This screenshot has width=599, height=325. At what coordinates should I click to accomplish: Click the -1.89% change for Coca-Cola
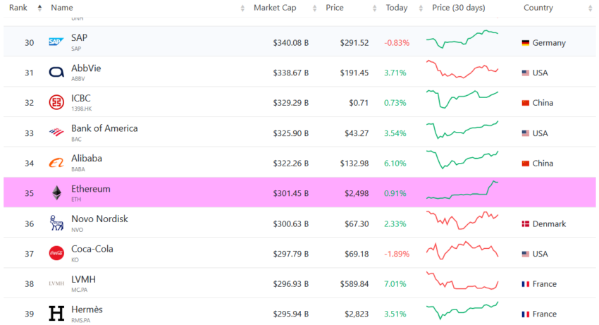[397, 254]
